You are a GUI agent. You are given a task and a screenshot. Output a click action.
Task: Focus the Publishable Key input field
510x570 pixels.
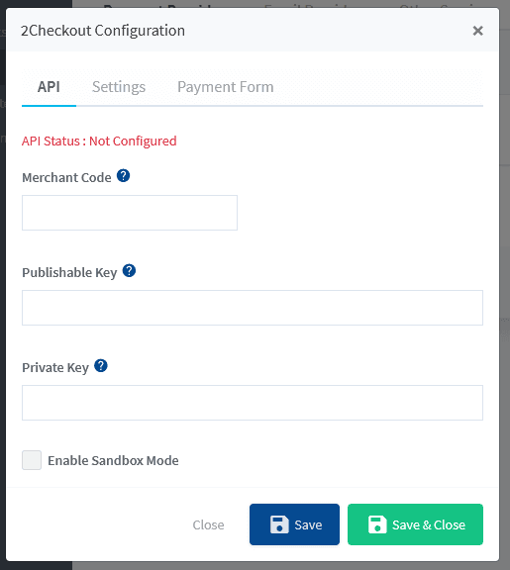point(253,308)
